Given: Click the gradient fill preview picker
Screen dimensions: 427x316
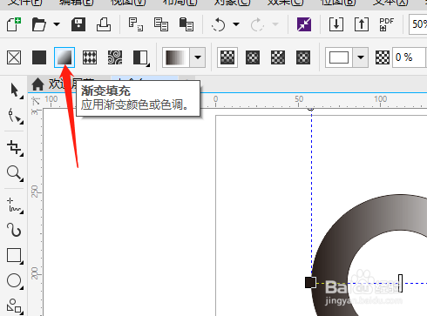Looking at the screenshot, I should pyautogui.click(x=176, y=57).
